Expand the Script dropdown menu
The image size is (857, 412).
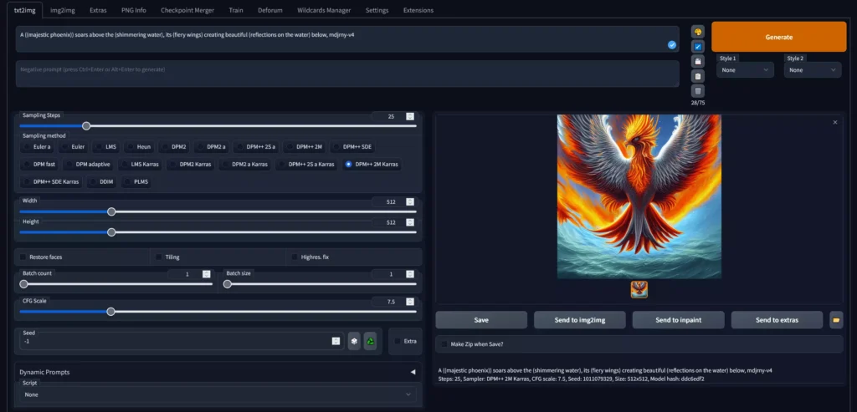pos(218,394)
